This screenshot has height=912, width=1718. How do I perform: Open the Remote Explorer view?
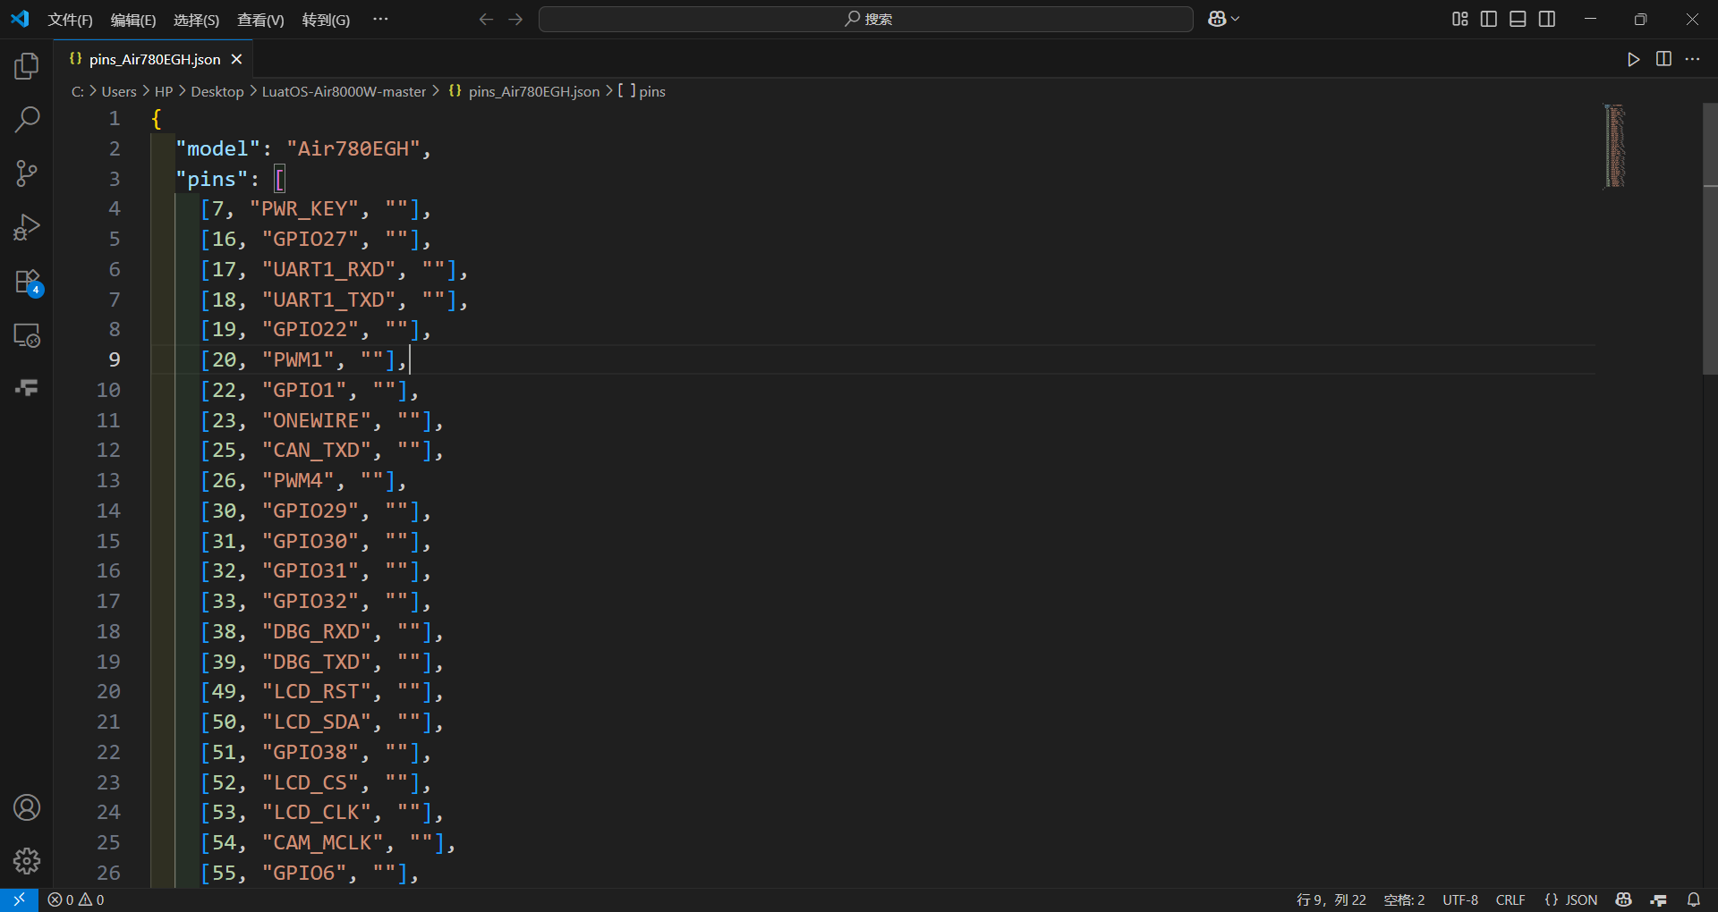[x=27, y=335]
